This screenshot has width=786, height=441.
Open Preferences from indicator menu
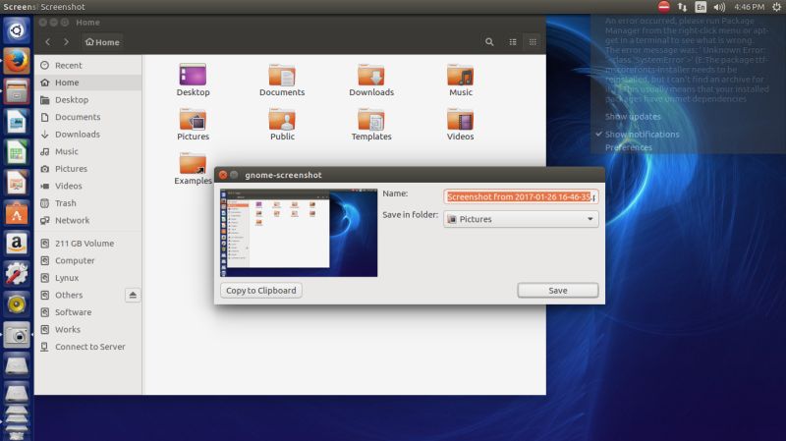click(628, 147)
